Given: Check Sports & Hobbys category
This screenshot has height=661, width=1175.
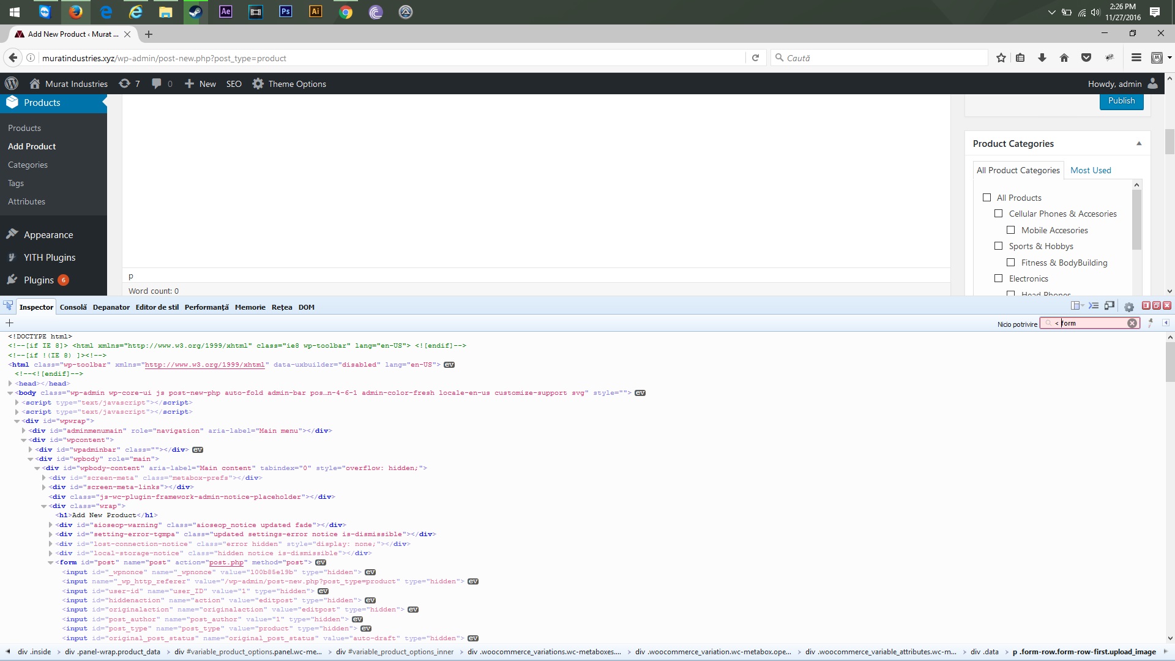Looking at the screenshot, I should (x=999, y=245).
